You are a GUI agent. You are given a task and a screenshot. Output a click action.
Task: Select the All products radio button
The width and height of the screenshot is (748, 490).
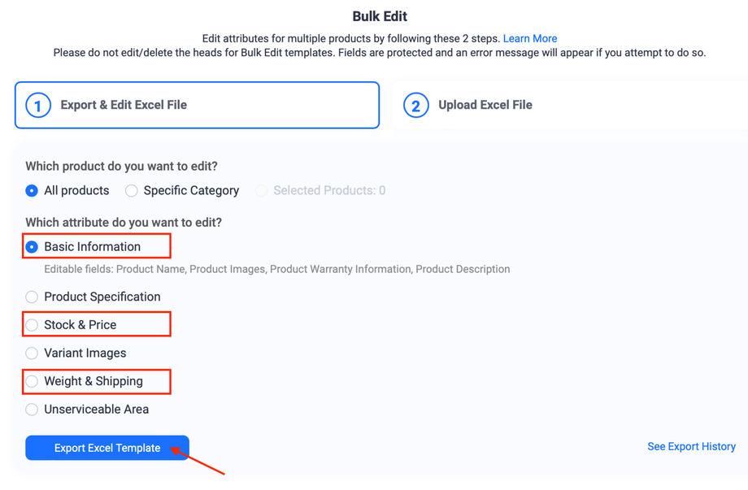(x=32, y=191)
